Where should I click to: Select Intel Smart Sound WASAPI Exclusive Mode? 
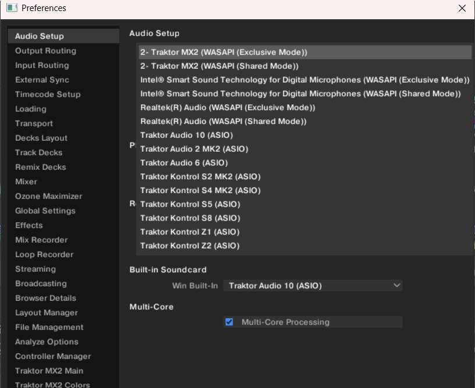tap(305, 80)
